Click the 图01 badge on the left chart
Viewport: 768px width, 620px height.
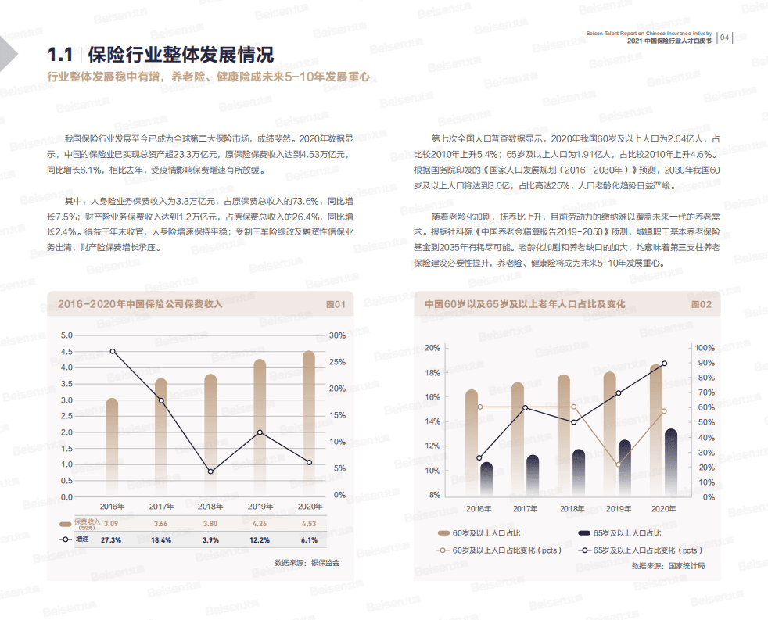click(x=336, y=304)
